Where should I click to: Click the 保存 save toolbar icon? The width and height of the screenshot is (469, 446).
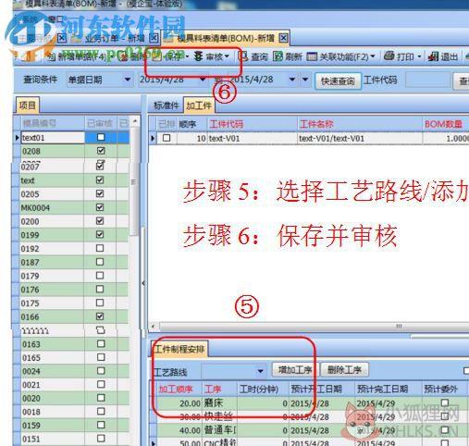[156, 56]
